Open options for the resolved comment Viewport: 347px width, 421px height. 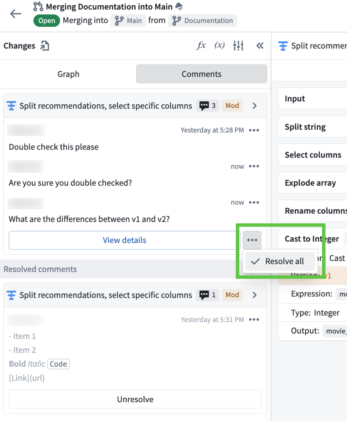254,320
